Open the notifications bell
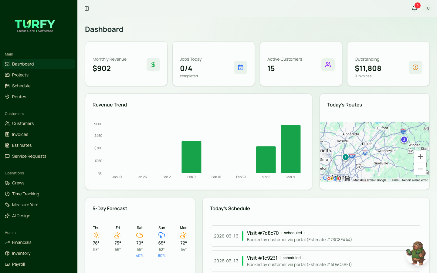This screenshot has width=437, height=273. (415, 8)
